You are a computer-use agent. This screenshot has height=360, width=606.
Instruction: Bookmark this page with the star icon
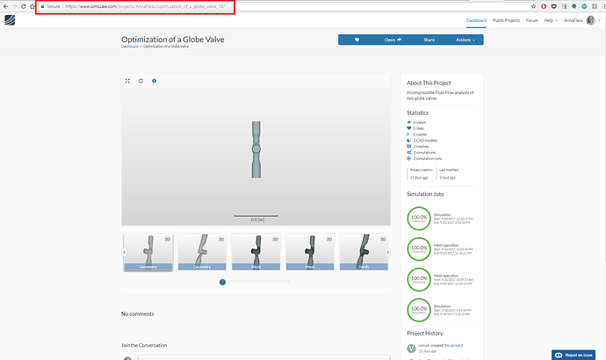pyautogui.click(x=533, y=6)
